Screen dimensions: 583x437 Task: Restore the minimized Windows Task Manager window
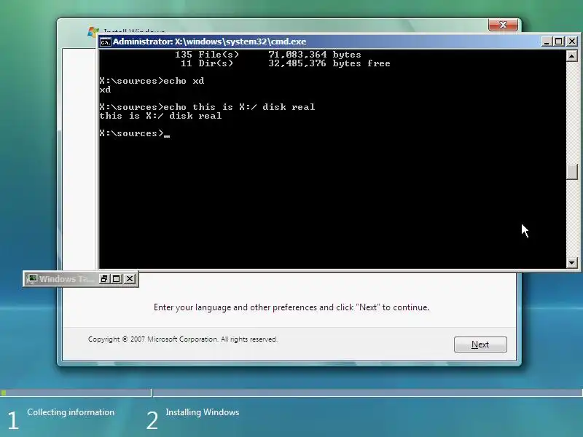[104, 279]
